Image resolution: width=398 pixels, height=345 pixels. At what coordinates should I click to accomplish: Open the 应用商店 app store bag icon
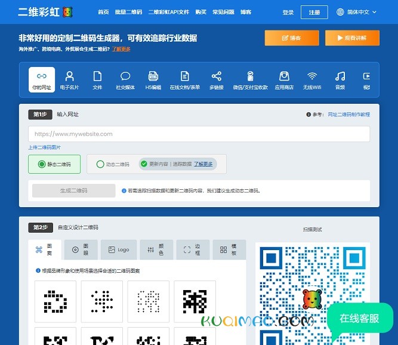pyautogui.click(x=284, y=76)
